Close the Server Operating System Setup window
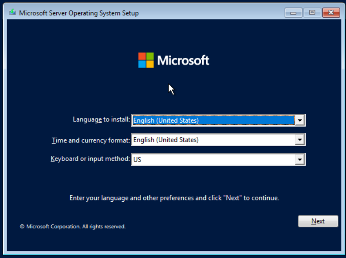Screen dimensions: 346x258 tap(331, 13)
